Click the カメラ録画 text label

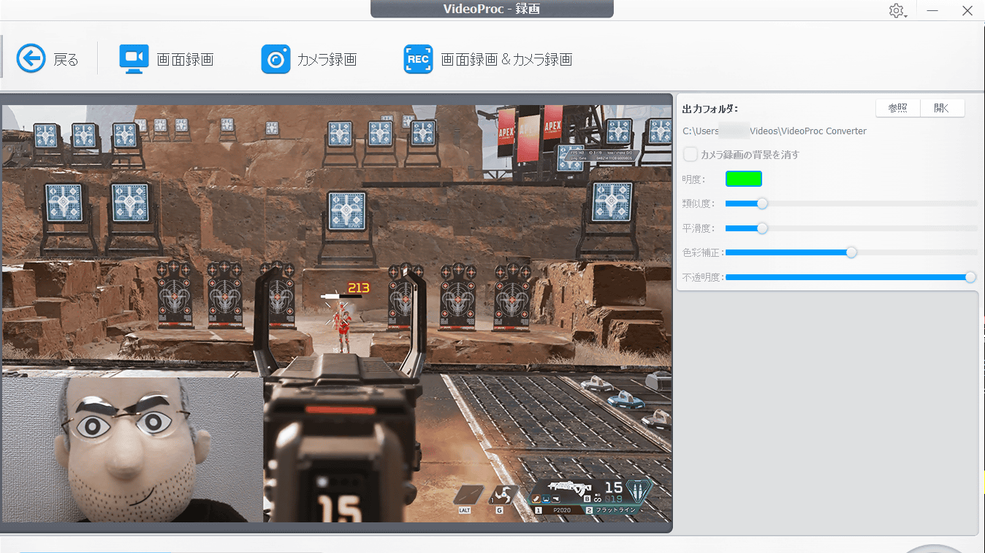327,60
